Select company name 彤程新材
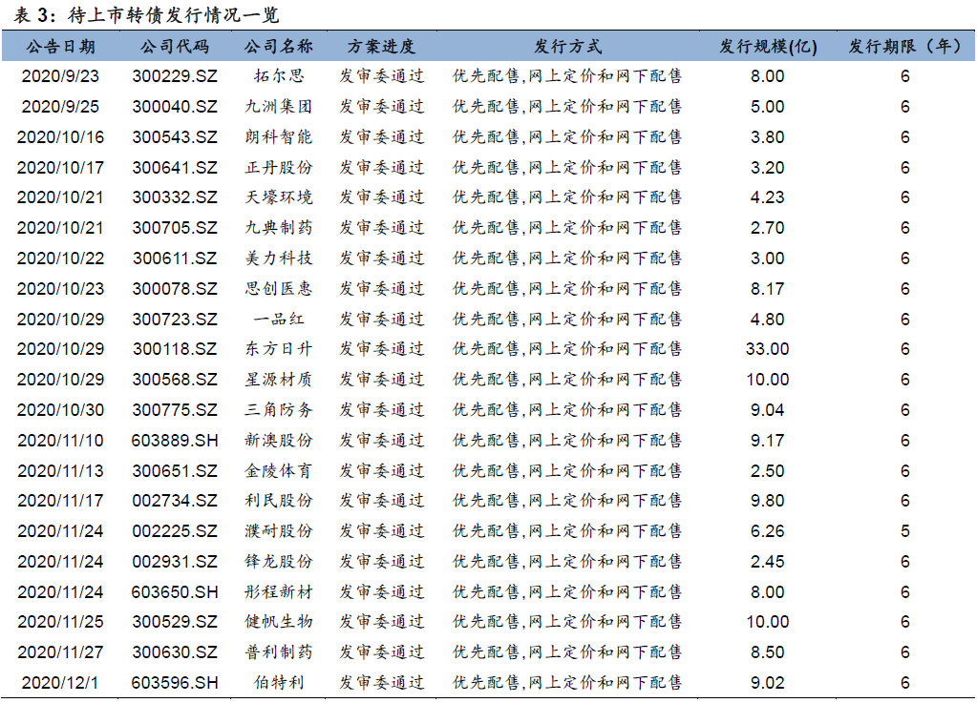The image size is (977, 703). pos(279,592)
